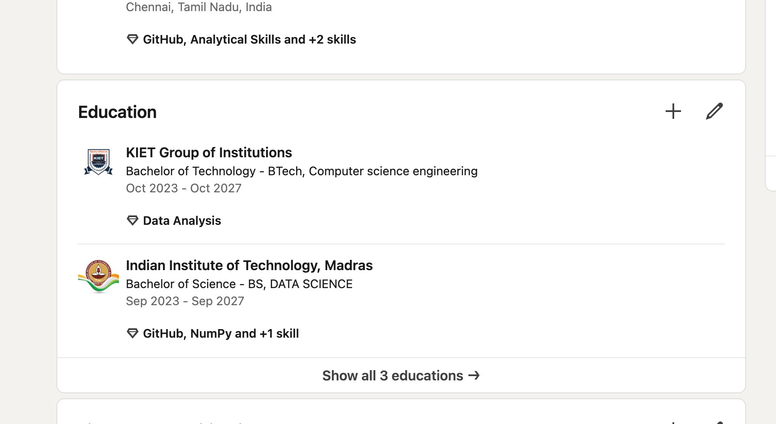Open the Indian Institute of Technology, Madras title
Viewport: 776px width, 424px height.
point(249,265)
